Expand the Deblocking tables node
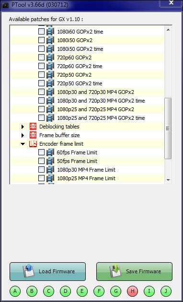This screenshot has width=183, height=302. [x=23, y=127]
